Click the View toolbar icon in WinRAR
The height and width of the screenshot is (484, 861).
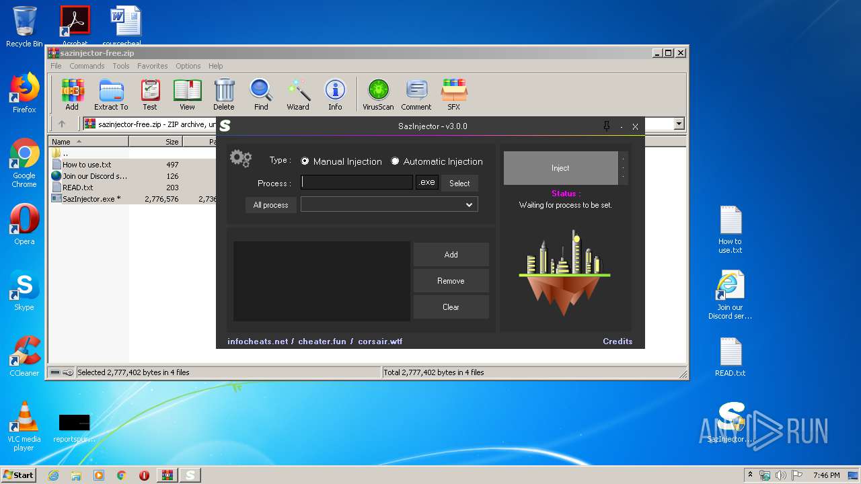(187, 94)
